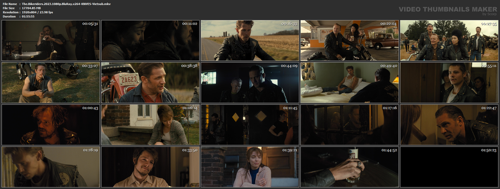
Task: Pick the frame at 01:39:21
Action: coord(250,167)
